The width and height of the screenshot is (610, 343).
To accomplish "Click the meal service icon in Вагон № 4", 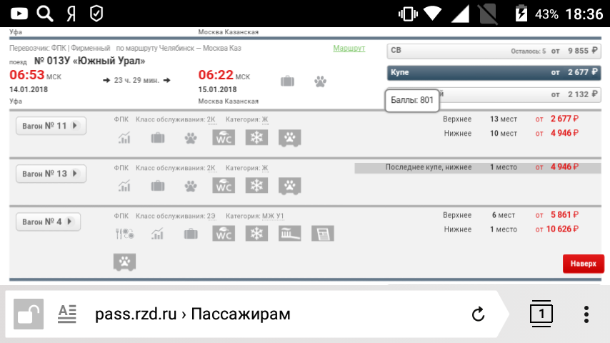I will tap(125, 234).
